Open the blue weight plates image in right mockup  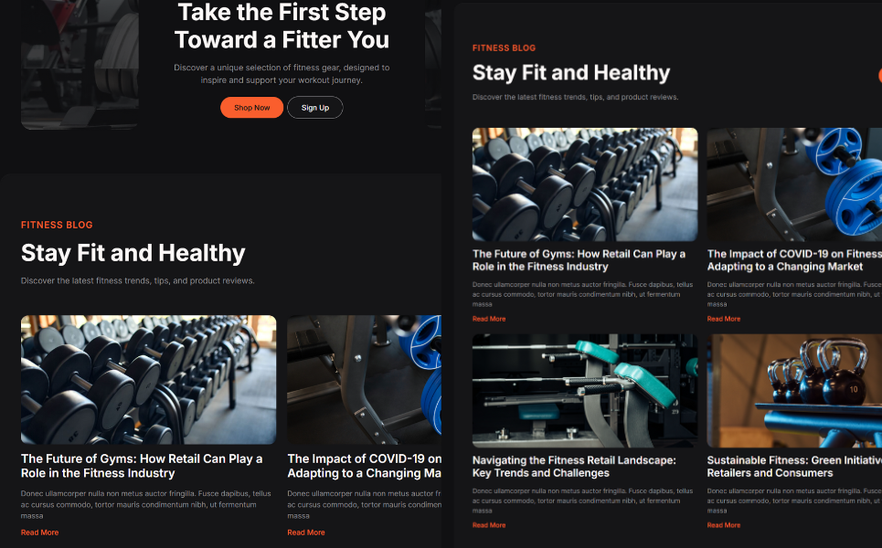[x=794, y=184]
